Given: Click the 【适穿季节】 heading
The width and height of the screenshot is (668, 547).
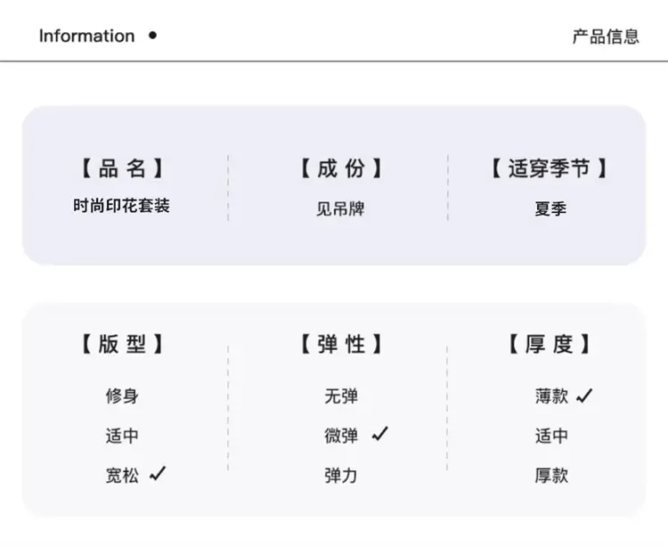Looking at the screenshot, I should tap(550, 167).
